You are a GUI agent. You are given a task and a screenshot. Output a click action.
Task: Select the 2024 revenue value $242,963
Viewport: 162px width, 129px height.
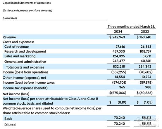(117, 37)
